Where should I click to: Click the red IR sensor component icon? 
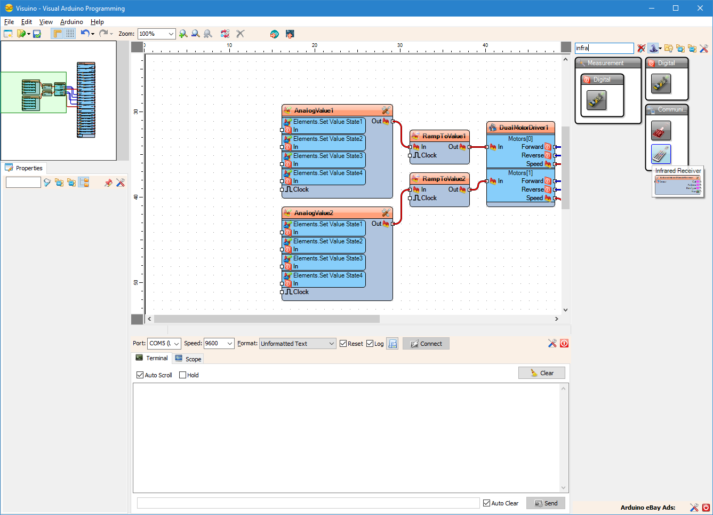click(661, 131)
